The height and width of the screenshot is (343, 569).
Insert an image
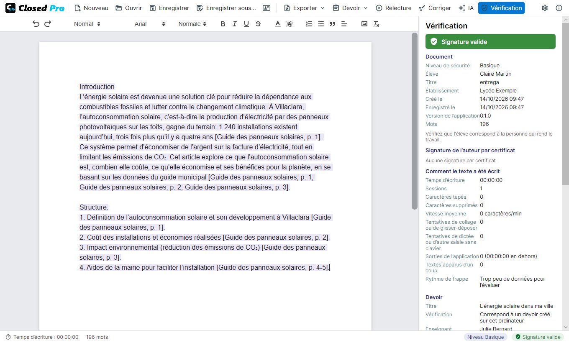pos(364,24)
